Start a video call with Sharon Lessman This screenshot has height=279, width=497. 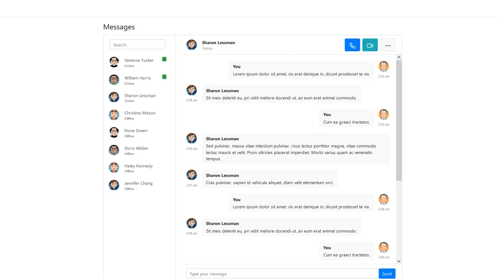pos(370,45)
